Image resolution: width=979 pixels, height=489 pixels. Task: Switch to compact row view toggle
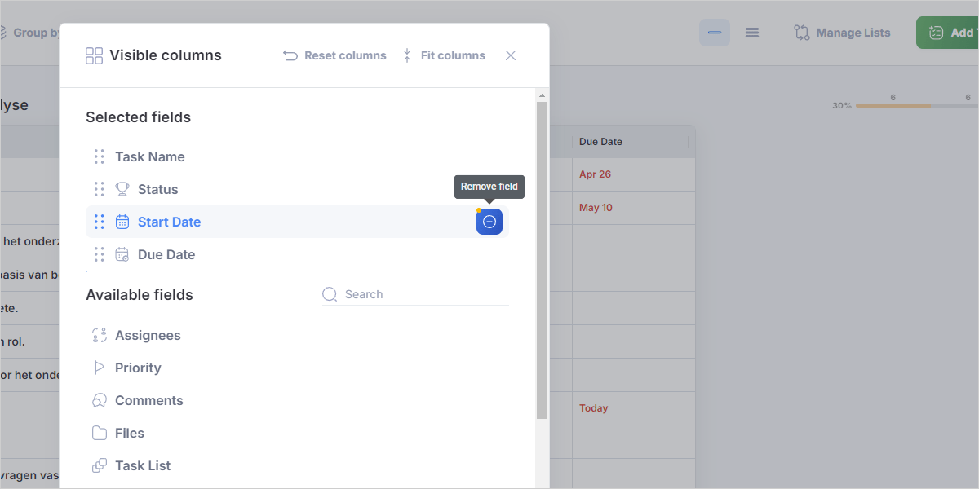[x=715, y=33]
